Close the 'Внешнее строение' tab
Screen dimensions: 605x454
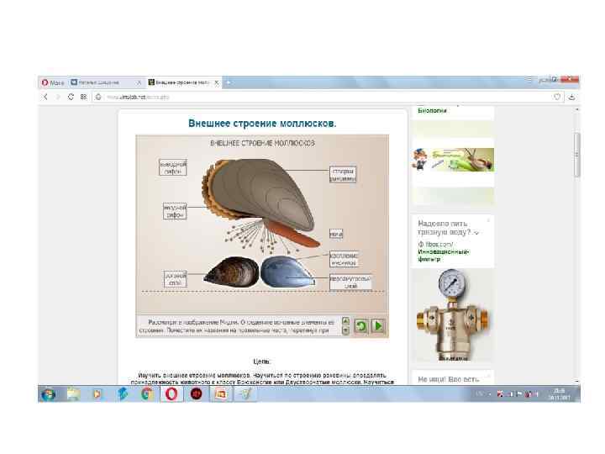coord(217,82)
